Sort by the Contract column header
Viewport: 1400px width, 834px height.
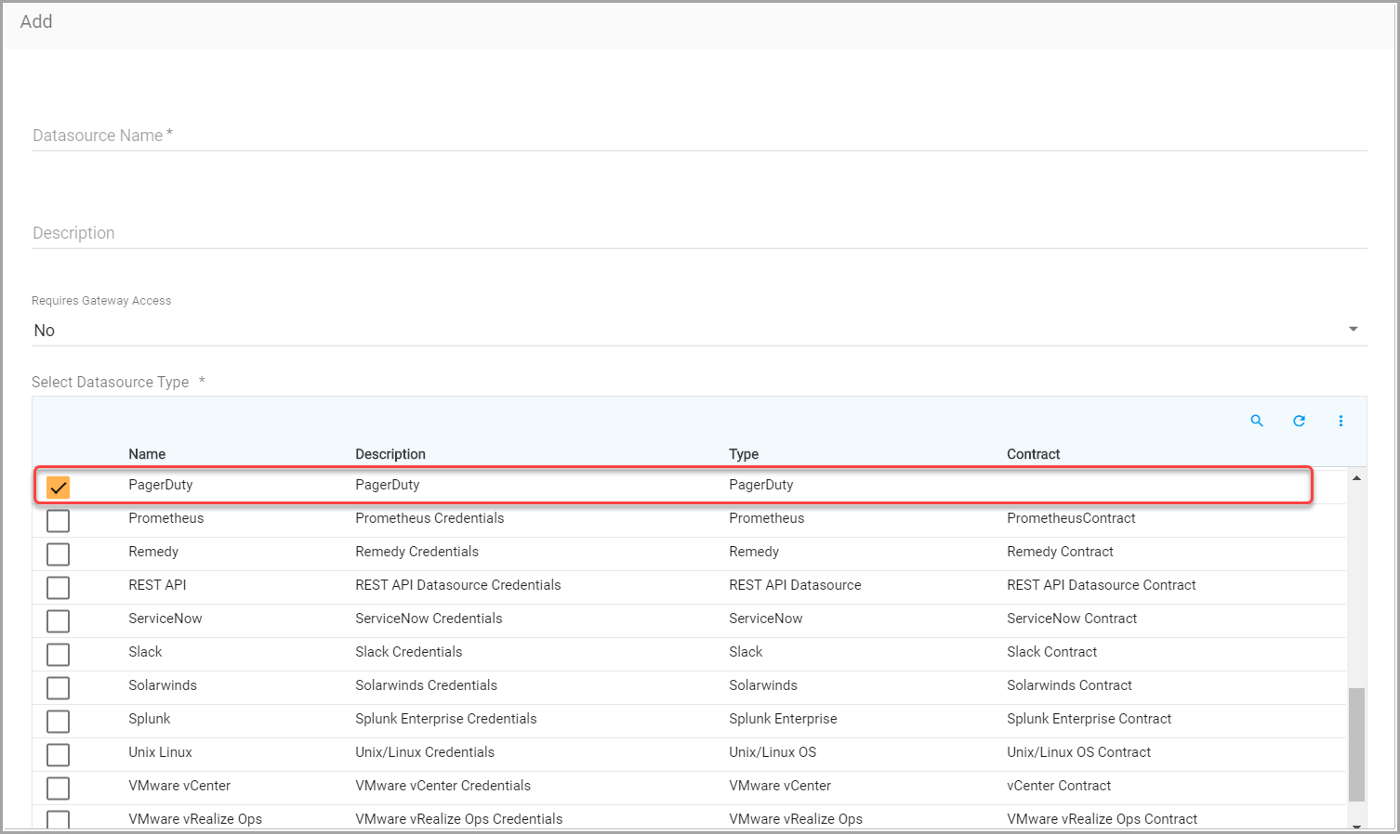tap(1034, 454)
